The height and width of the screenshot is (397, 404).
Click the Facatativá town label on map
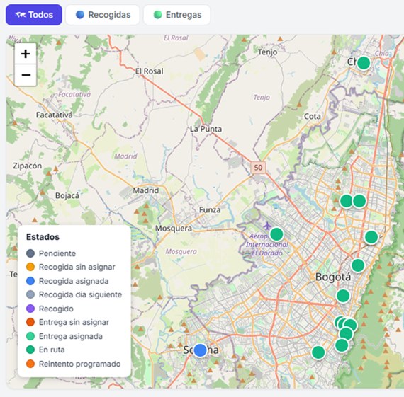tap(55, 115)
